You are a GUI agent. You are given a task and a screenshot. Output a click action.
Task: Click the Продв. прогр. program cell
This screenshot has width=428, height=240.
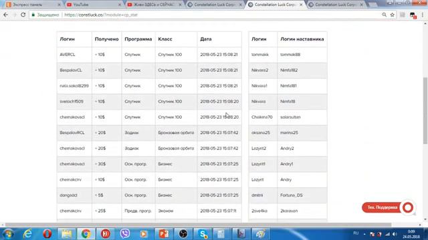point(138,211)
